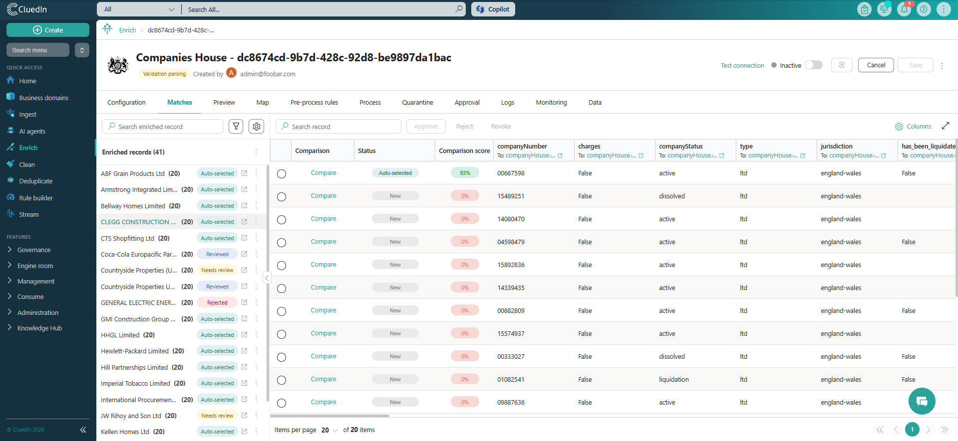This screenshot has width=958, height=441.
Task: Open the help question mark icon
Action: point(924,9)
